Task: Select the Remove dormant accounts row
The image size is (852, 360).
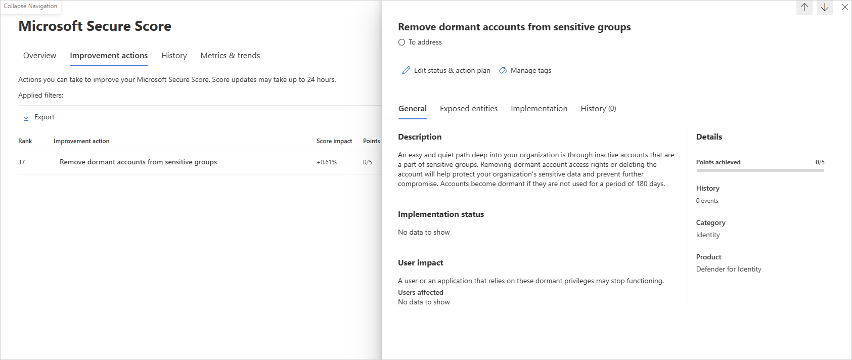Action: pyautogui.click(x=138, y=162)
